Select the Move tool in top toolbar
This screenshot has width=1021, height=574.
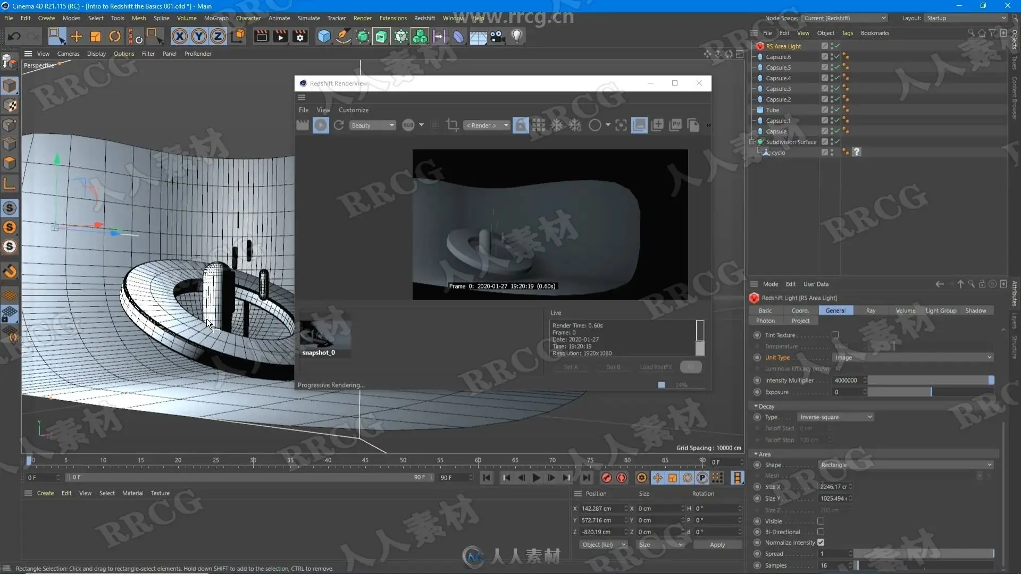click(77, 36)
